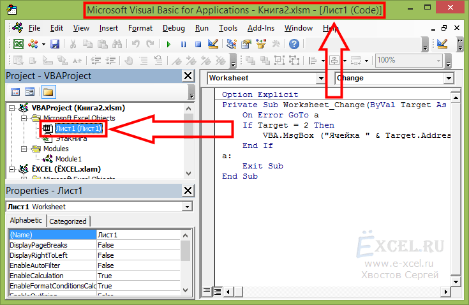Switch to the Categorized properties tab
The image size is (469, 305).
(x=68, y=221)
